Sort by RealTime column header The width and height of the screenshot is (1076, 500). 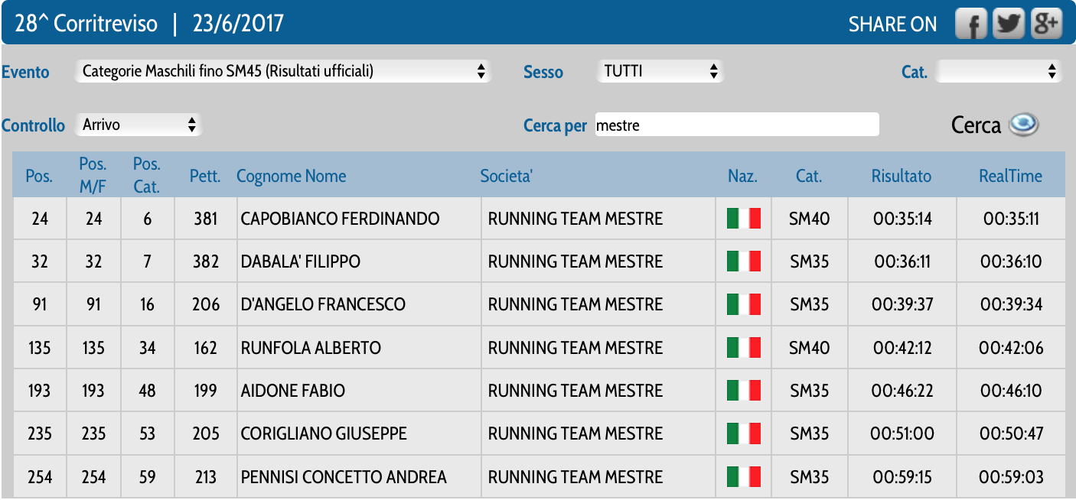pos(1010,176)
